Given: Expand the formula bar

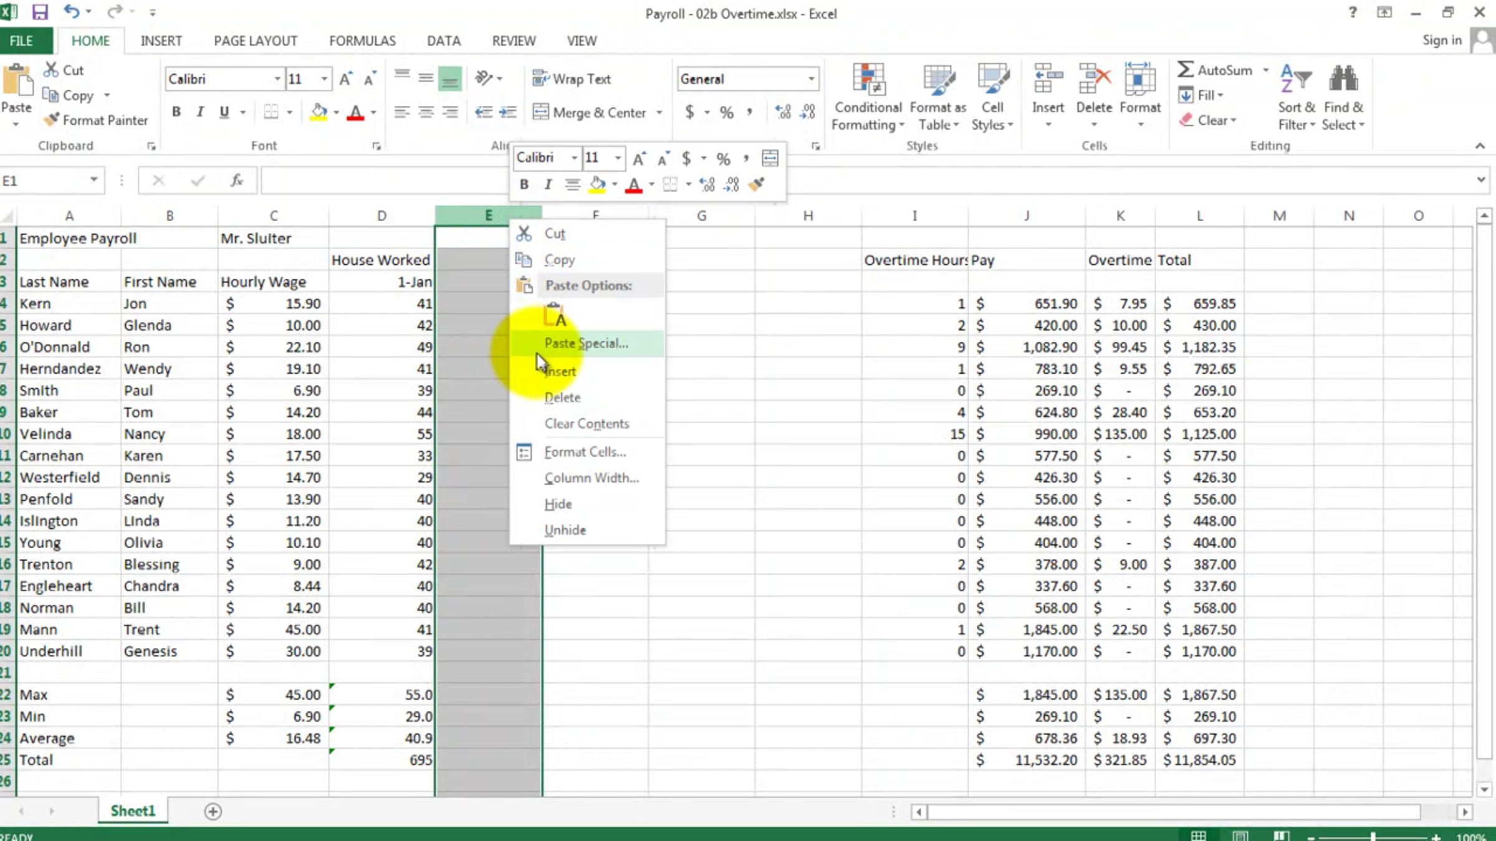Looking at the screenshot, I should tap(1481, 180).
